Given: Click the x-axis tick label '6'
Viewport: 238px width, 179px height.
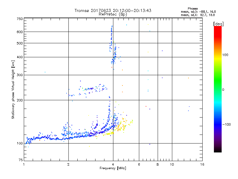Looking at the screenshot, I should tap(139, 164).
